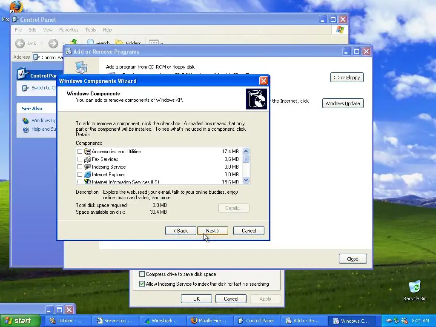The height and width of the screenshot is (327, 436).
Task: Enable Compress drive to save disk space
Action: 142,274
